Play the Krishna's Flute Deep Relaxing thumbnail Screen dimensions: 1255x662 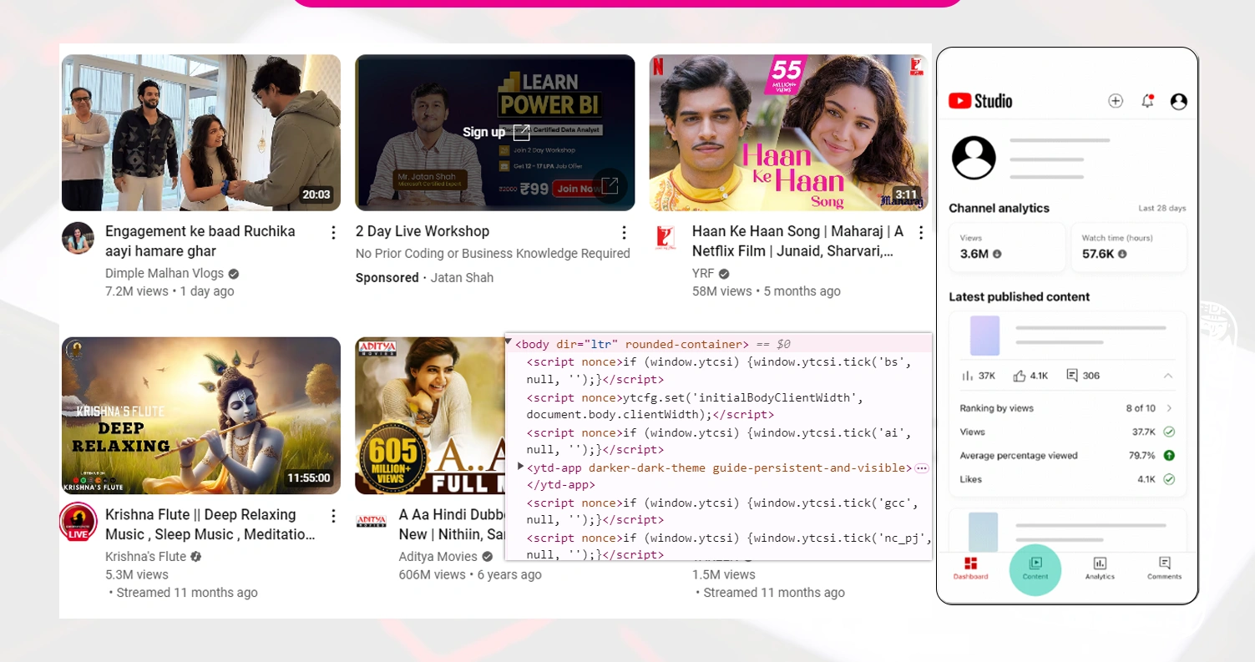coord(201,416)
